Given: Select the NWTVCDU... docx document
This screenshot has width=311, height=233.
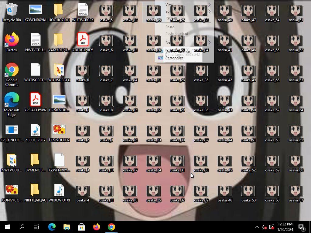Looking at the screenshot, I should tap(35, 42).
